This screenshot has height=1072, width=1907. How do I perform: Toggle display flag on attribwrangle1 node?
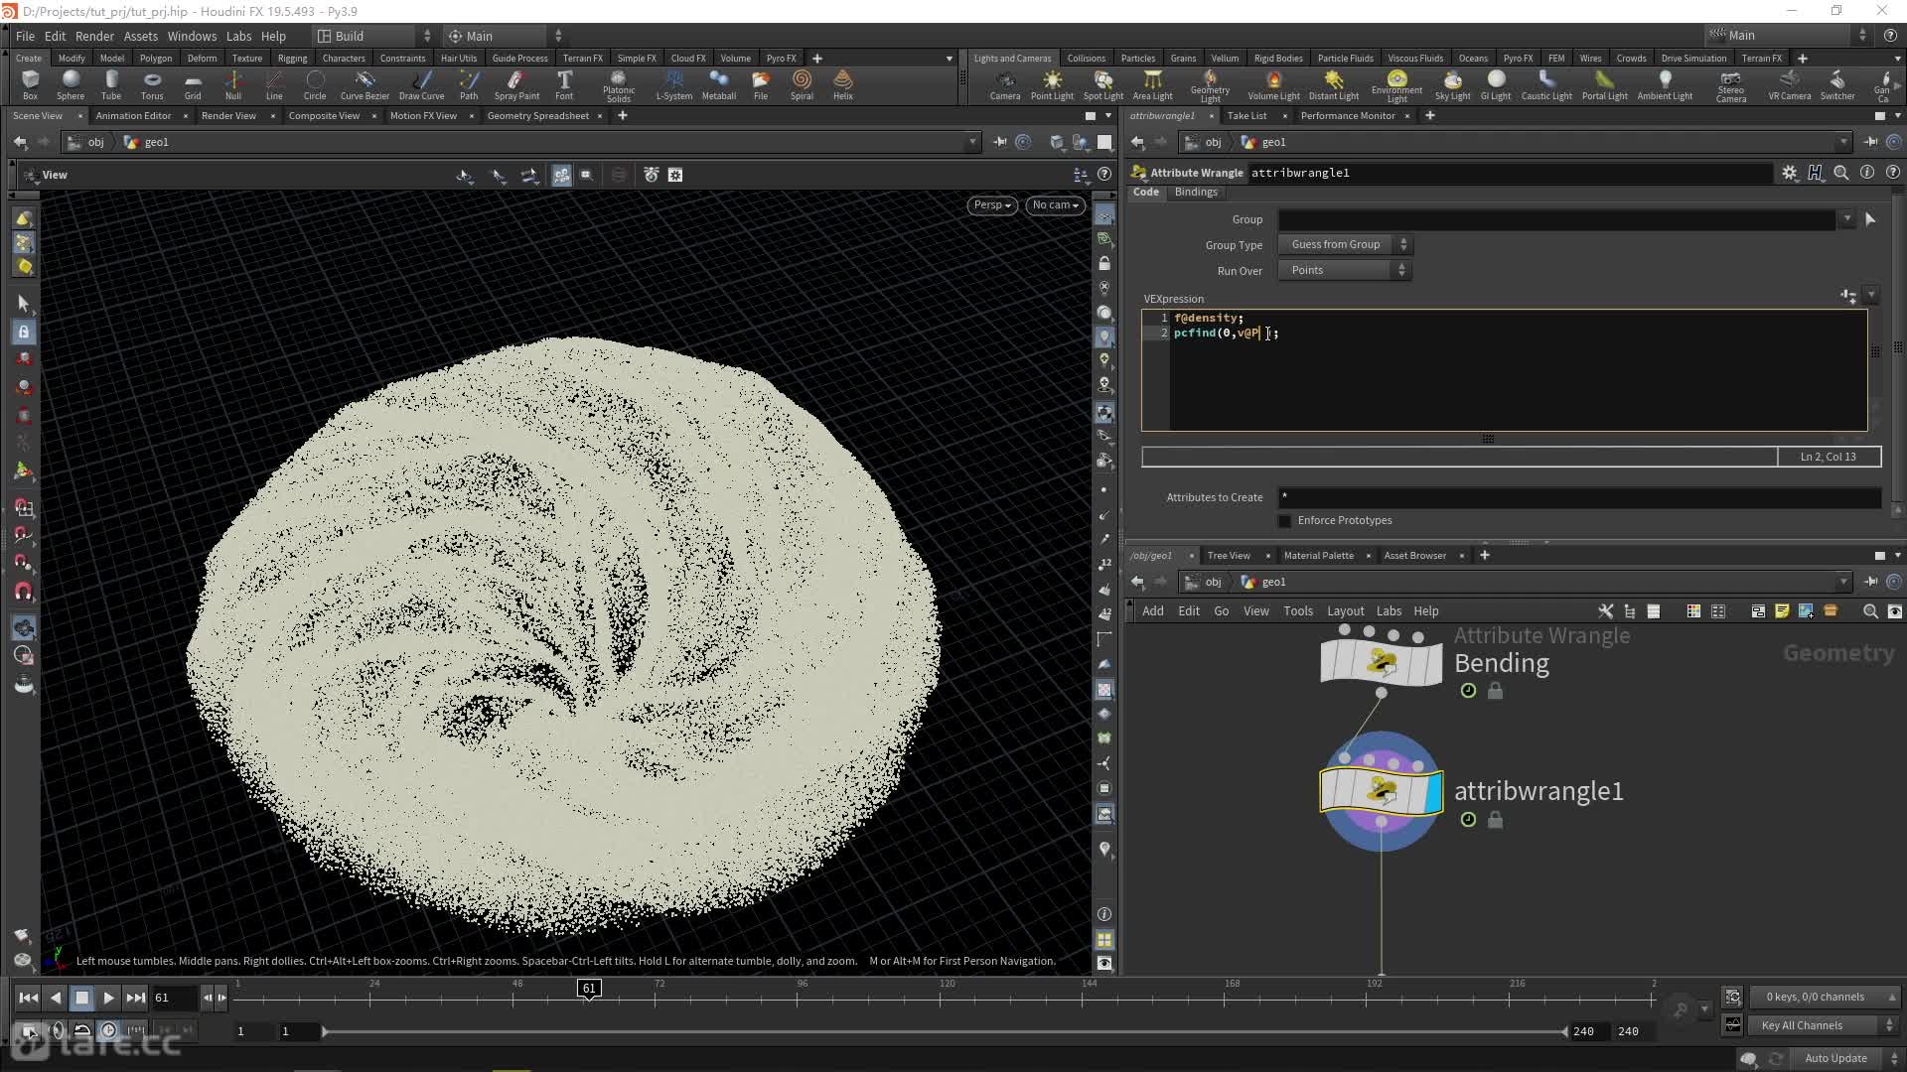pyautogui.click(x=1433, y=792)
